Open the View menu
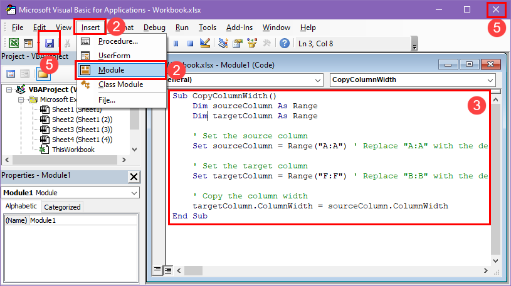The image size is (511, 286). point(63,28)
